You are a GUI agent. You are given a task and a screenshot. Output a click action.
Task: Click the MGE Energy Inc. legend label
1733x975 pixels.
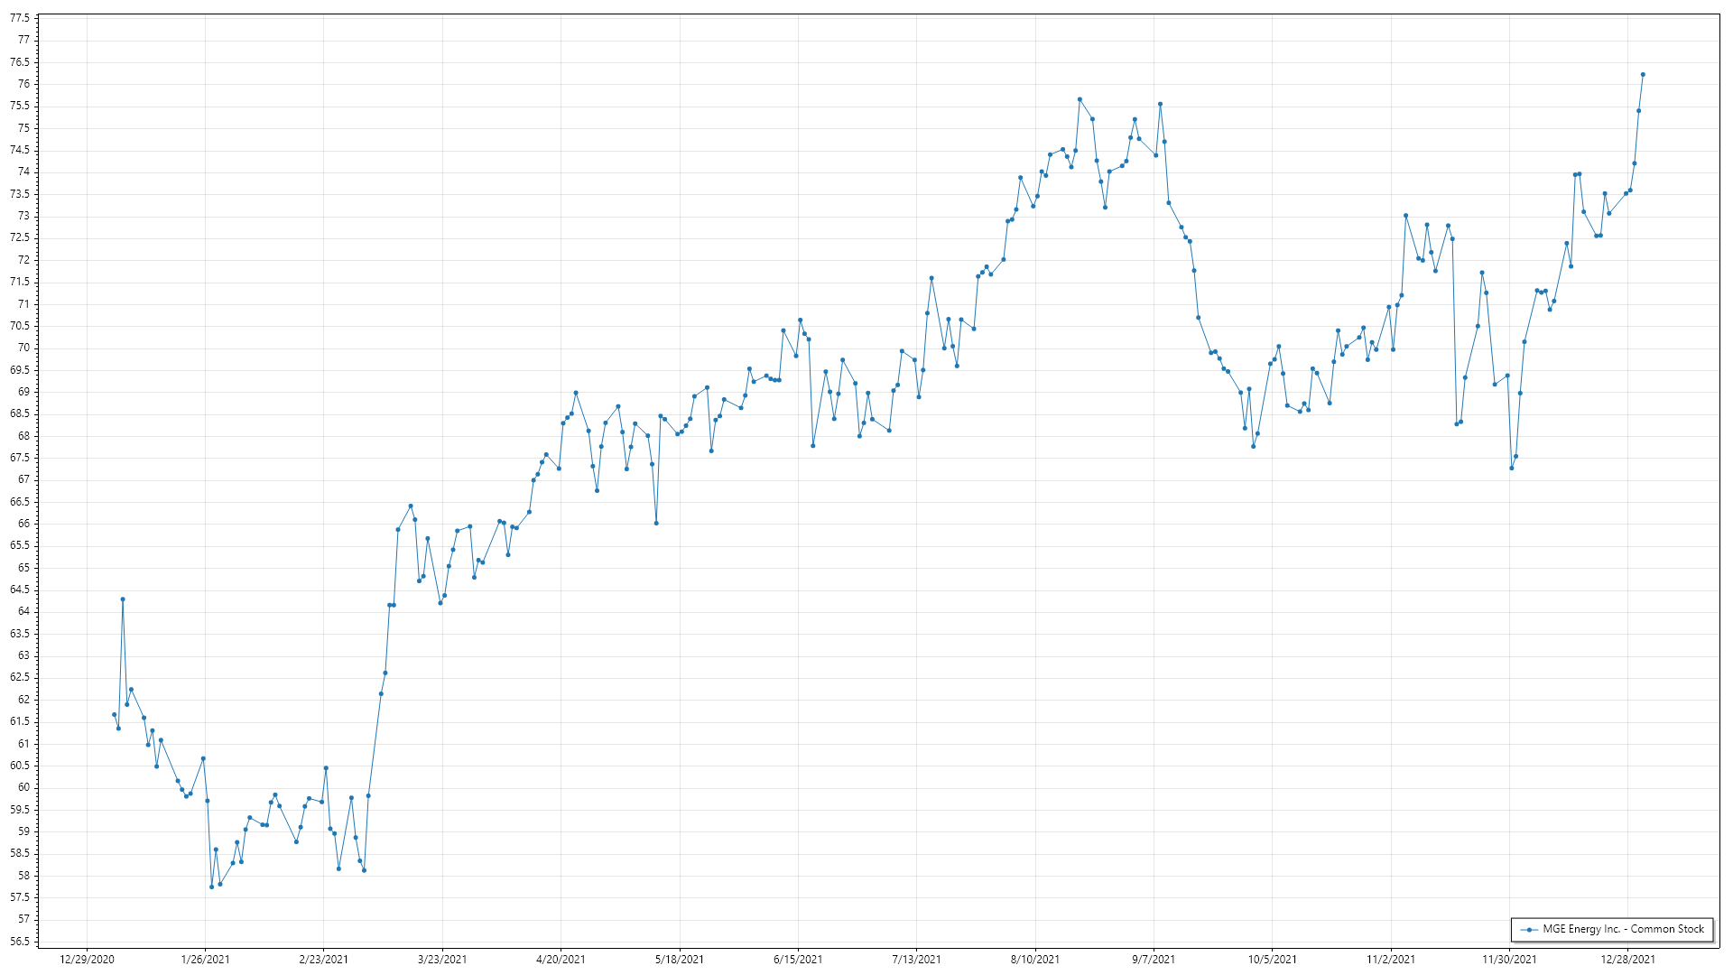[1623, 929]
